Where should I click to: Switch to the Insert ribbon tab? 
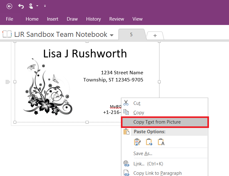coord(53,19)
